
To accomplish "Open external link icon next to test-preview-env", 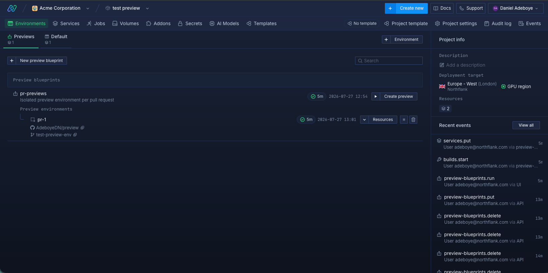I will click(x=75, y=135).
